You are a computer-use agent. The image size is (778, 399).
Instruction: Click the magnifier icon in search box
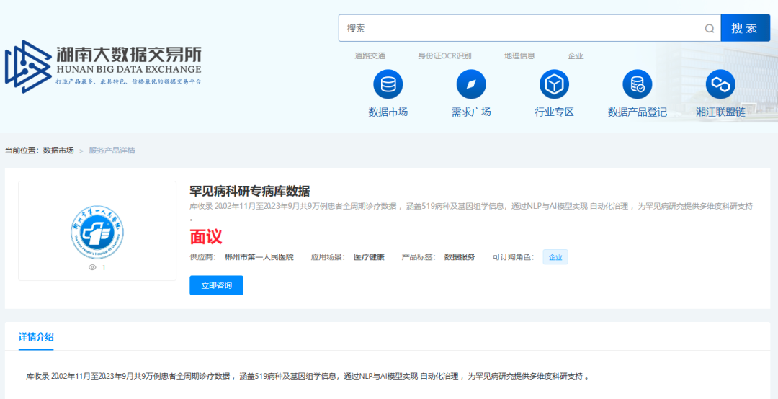pos(710,29)
